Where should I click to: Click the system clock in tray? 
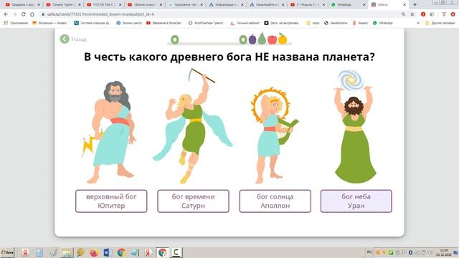(x=444, y=252)
